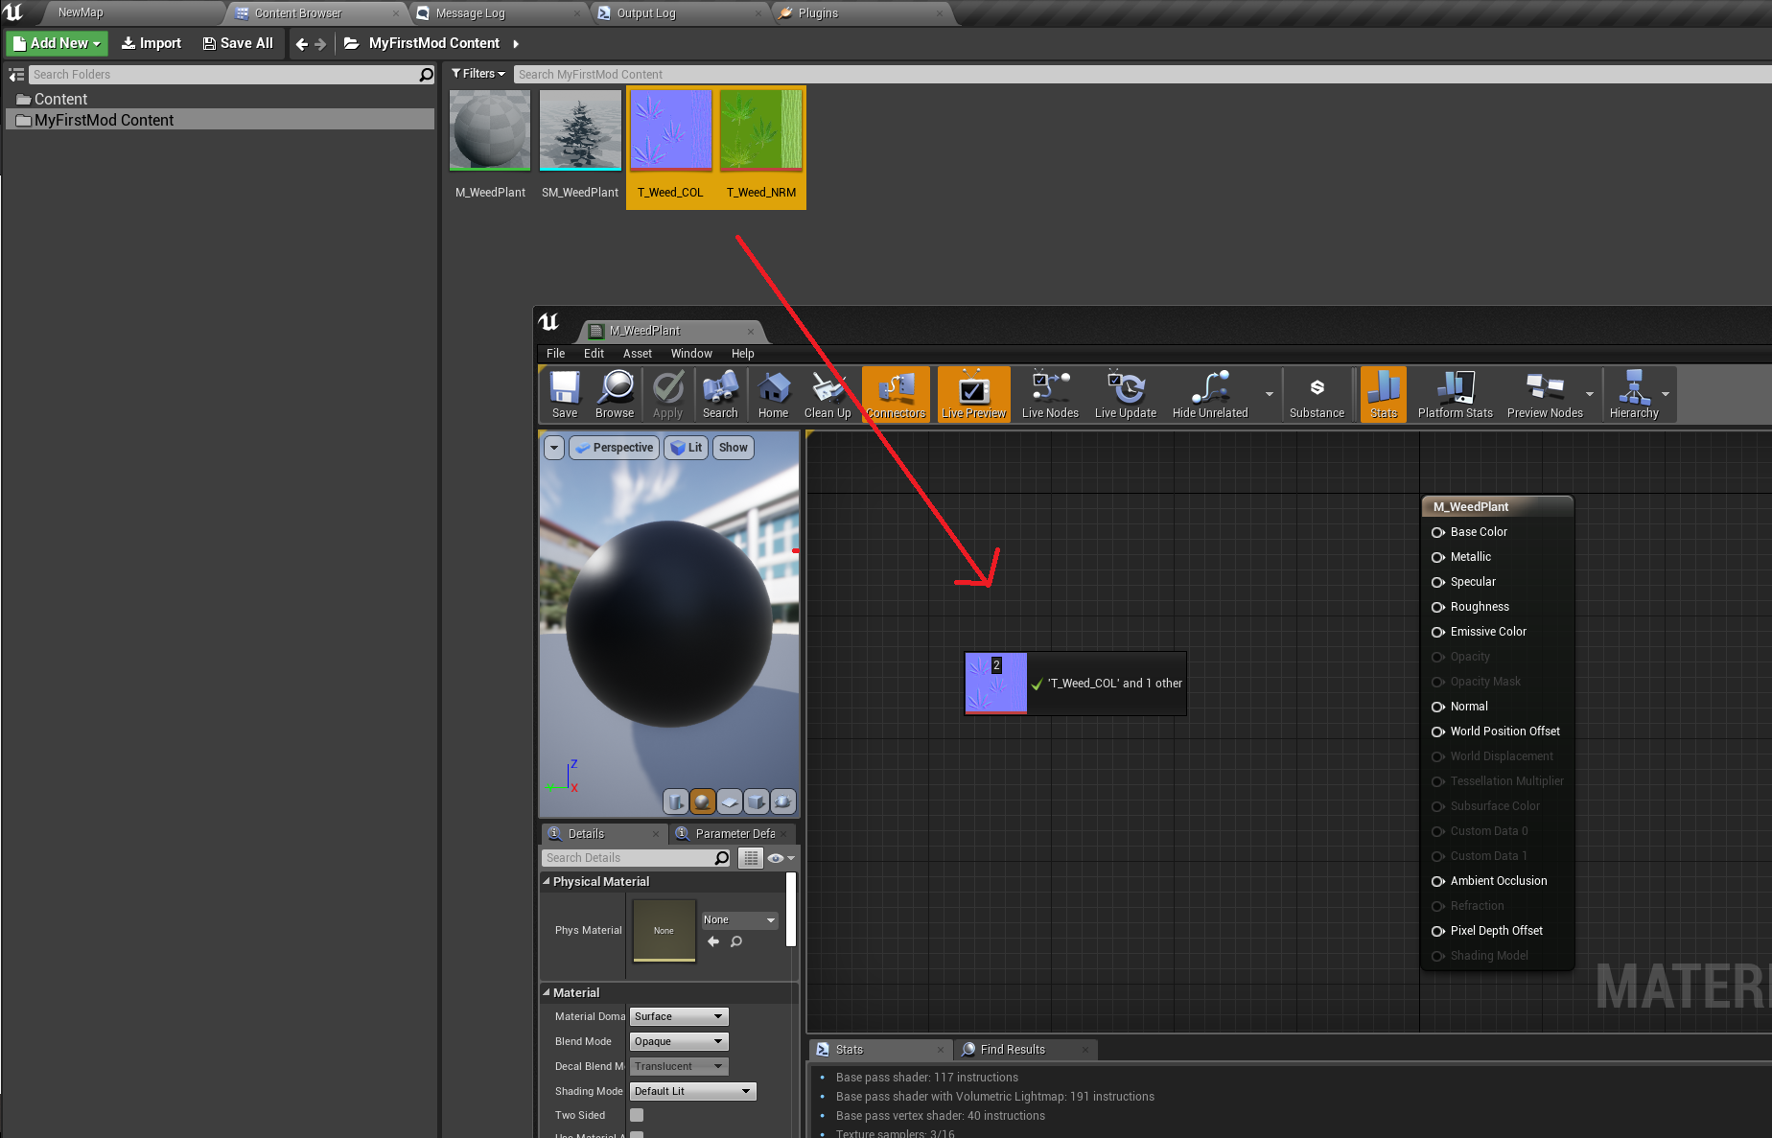Open the Edit menu

pyautogui.click(x=594, y=354)
